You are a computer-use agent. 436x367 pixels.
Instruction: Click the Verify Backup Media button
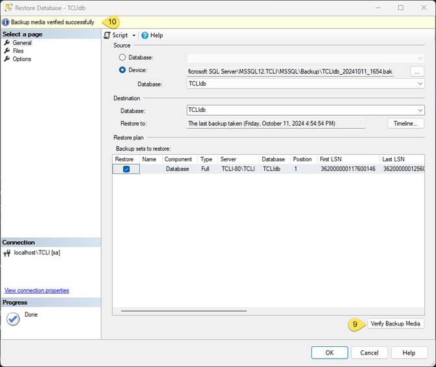(x=396, y=323)
